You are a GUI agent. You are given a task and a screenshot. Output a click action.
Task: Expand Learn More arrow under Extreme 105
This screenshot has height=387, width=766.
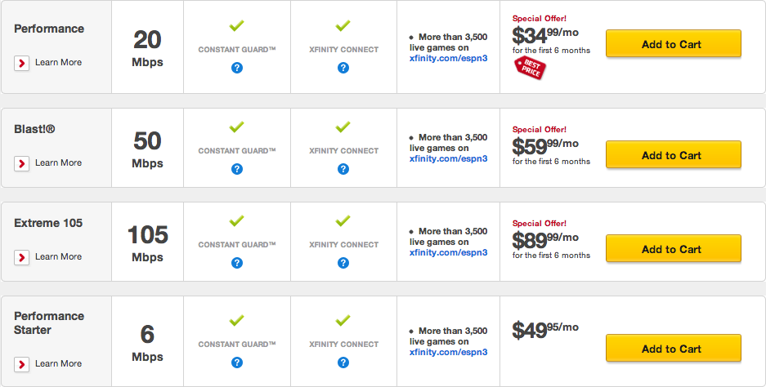(21, 257)
